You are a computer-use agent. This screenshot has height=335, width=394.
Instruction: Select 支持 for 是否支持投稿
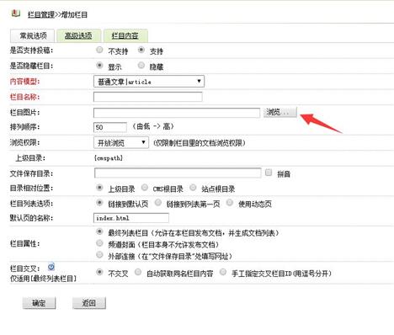(141, 50)
